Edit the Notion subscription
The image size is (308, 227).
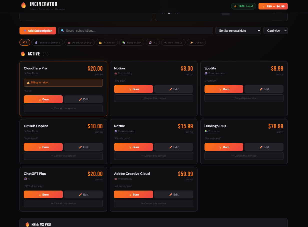174,89
